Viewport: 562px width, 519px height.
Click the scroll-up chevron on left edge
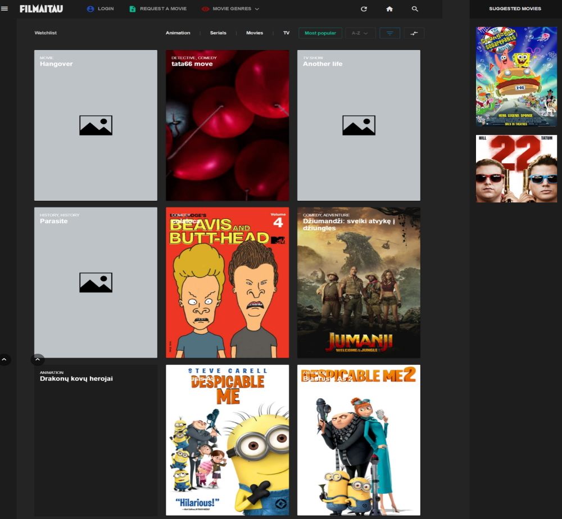tap(4, 359)
